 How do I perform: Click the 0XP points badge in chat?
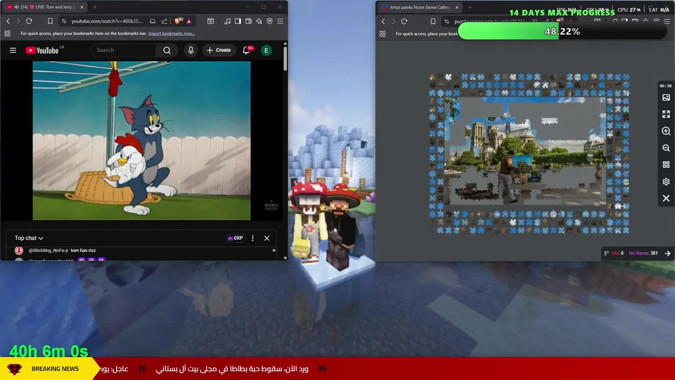click(235, 238)
